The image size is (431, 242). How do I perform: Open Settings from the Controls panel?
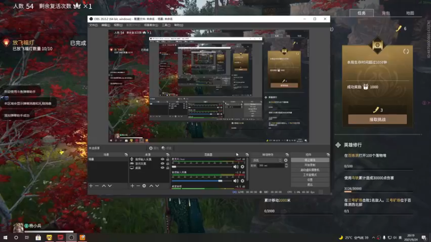pyautogui.click(x=310, y=180)
